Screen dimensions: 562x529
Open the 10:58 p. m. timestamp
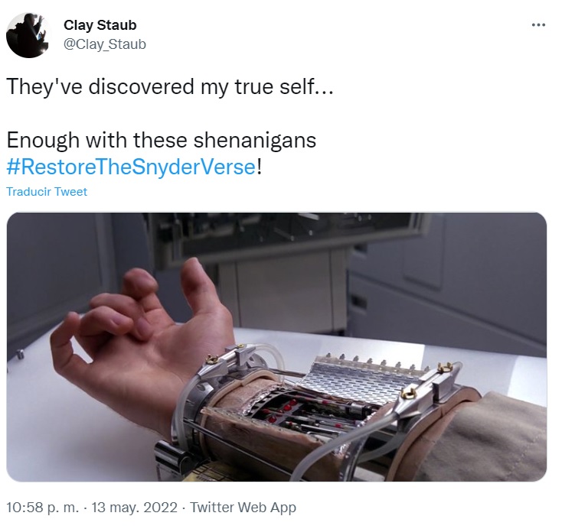pyautogui.click(x=42, y=507)
